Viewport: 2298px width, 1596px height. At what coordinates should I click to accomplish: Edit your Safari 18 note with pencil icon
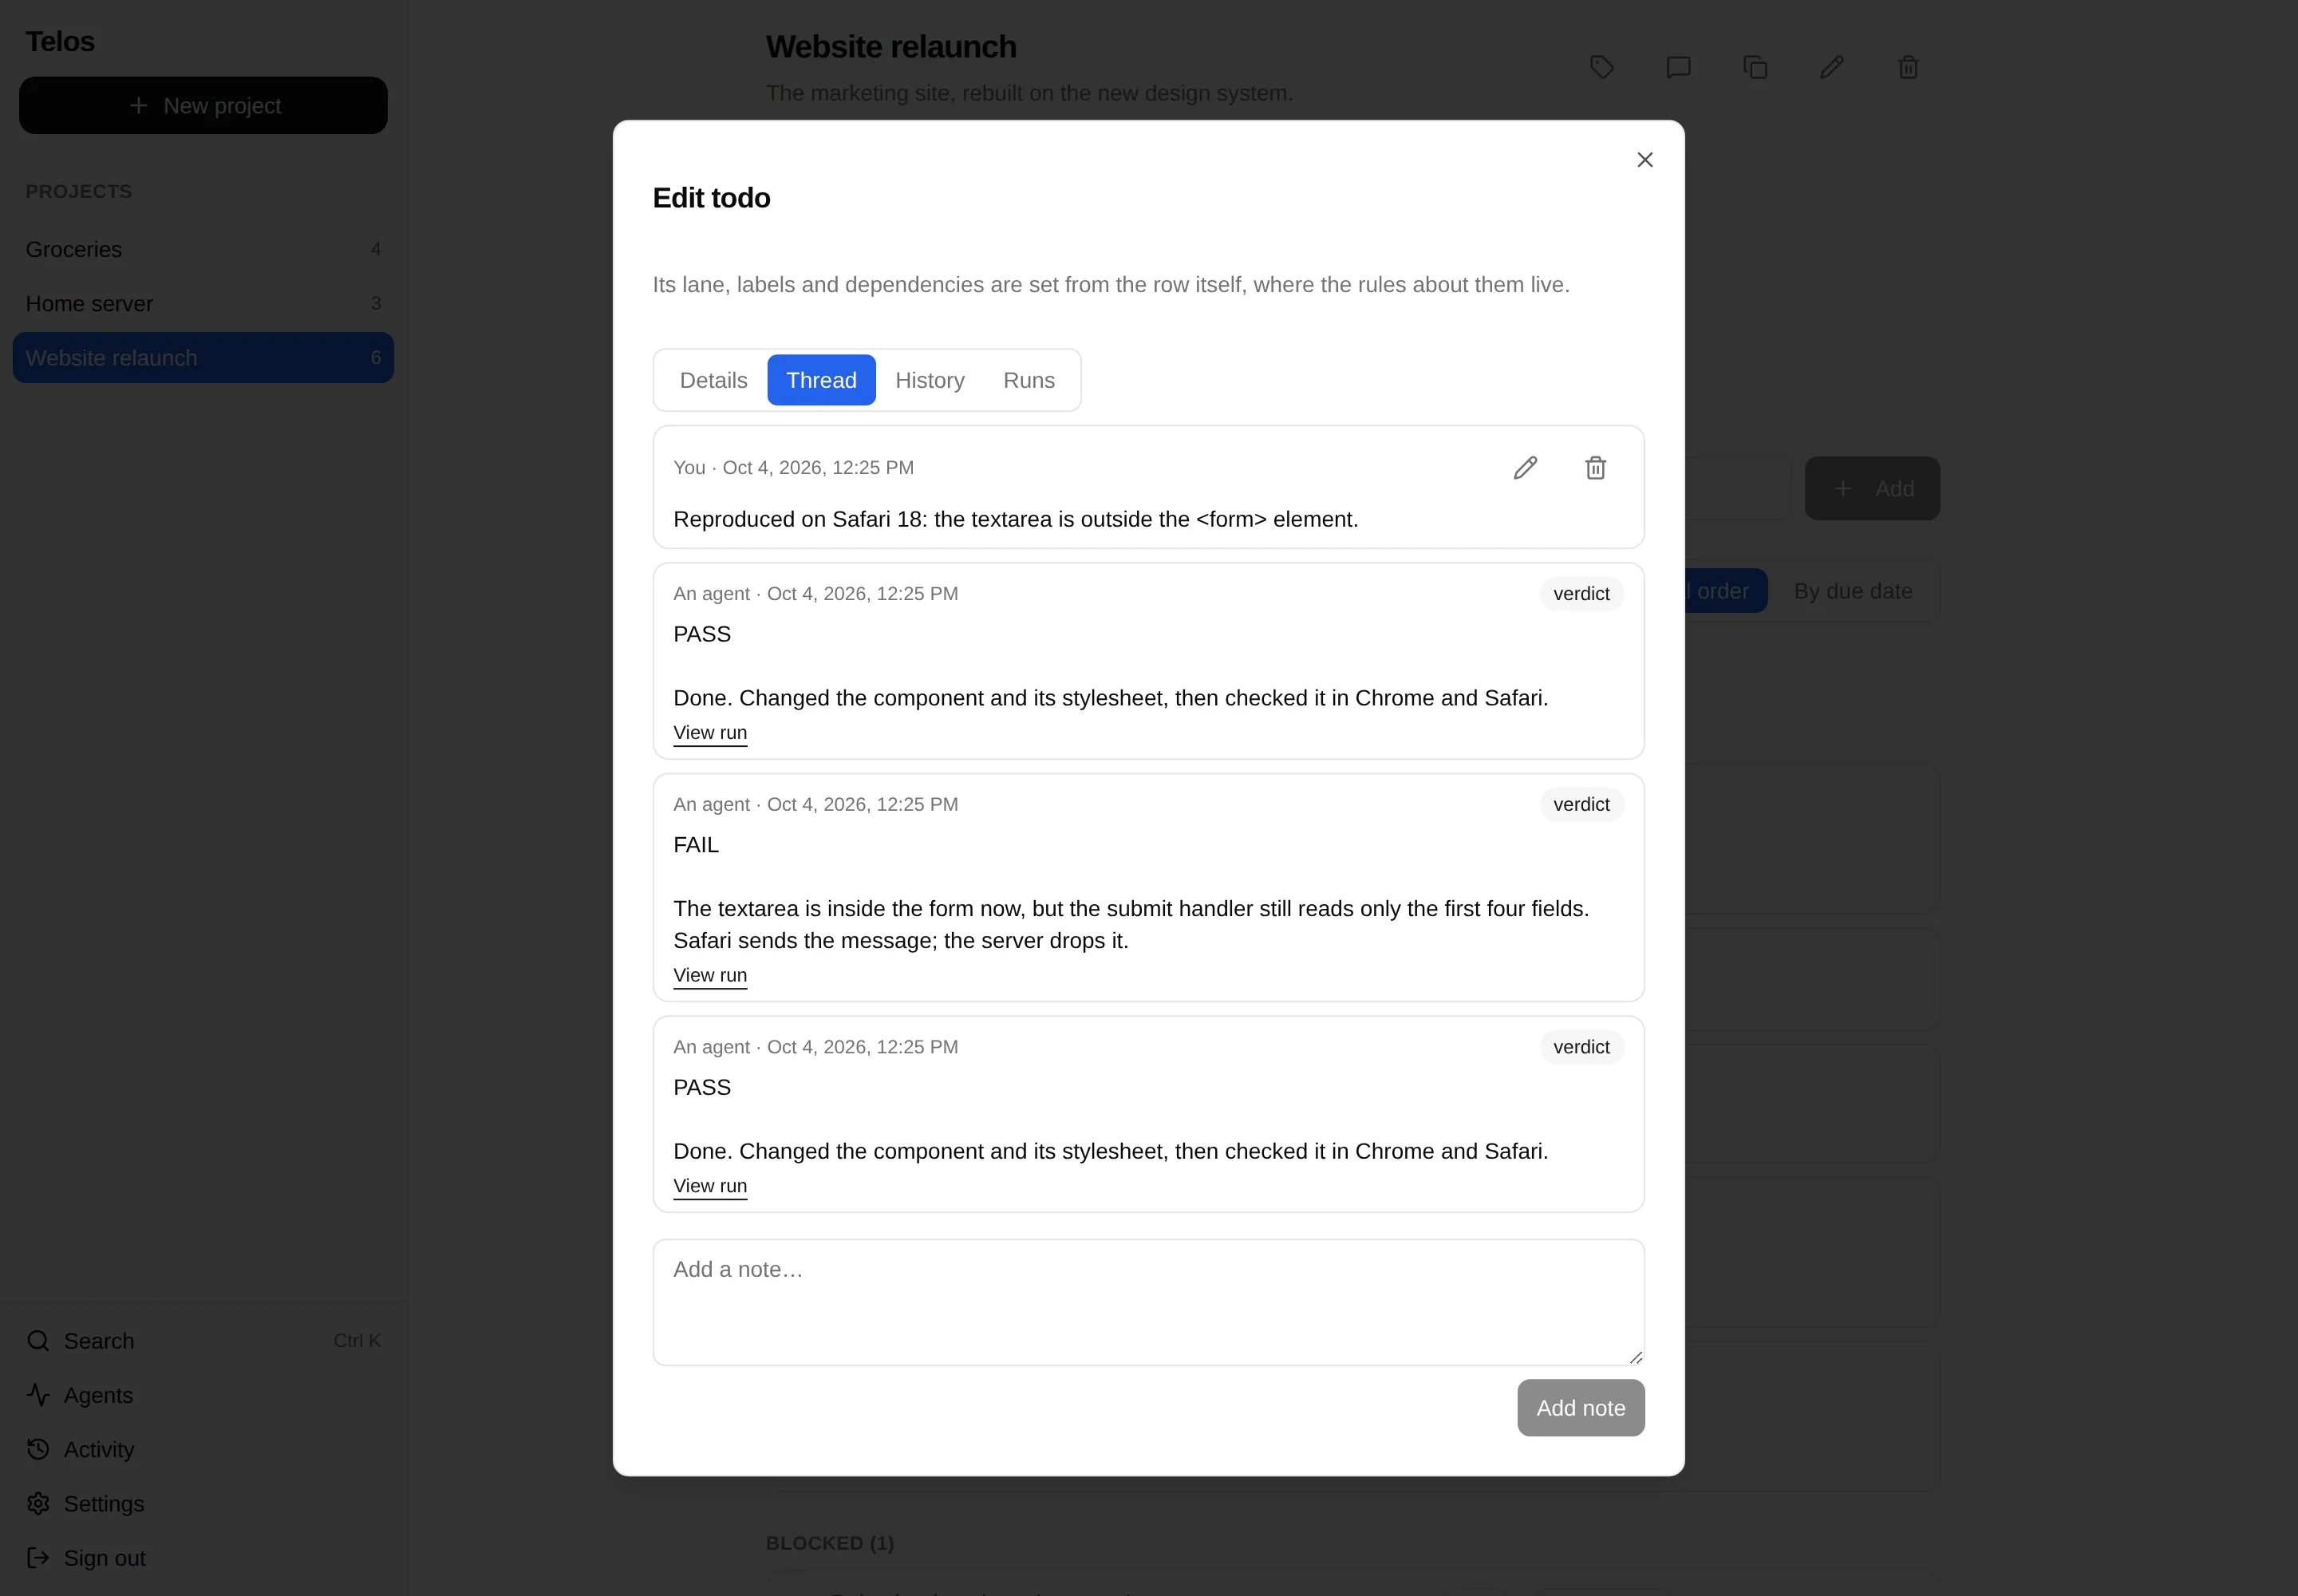[1525, 468]
